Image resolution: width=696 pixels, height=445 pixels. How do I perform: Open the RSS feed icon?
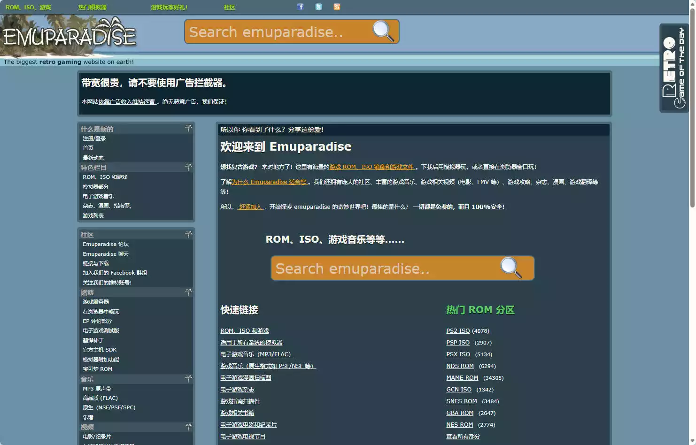pos(337,7)
